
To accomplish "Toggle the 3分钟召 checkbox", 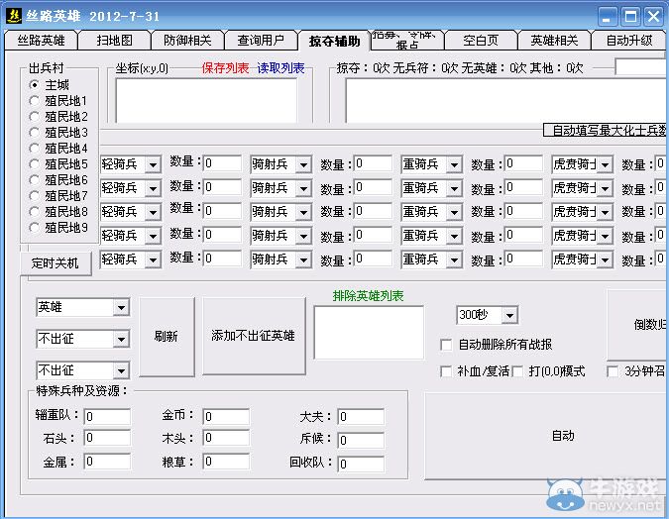I will [x=613, y=371].
